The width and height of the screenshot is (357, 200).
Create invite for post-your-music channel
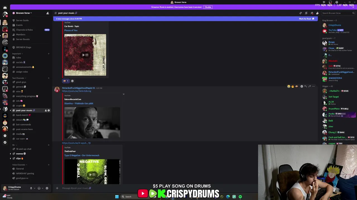[46, 110]
